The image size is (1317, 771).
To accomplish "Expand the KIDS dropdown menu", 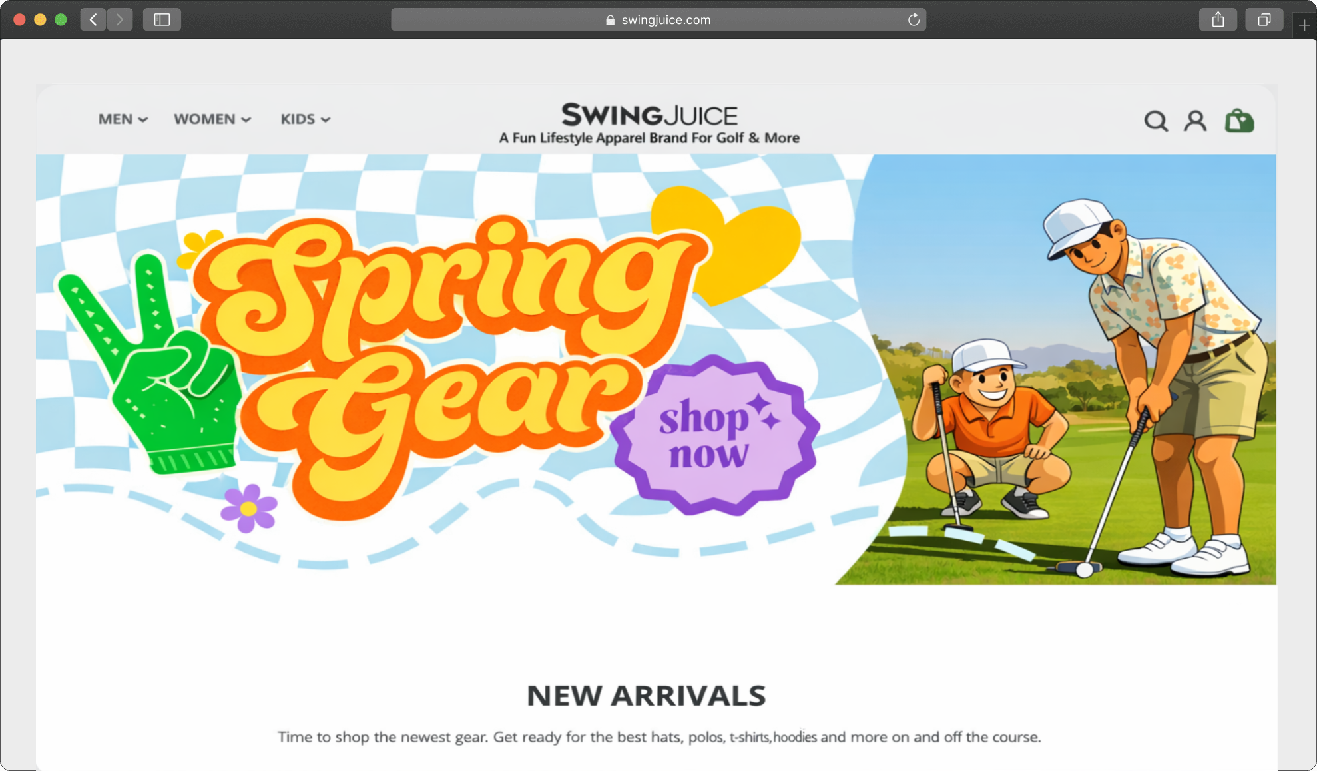I will 306,119.
